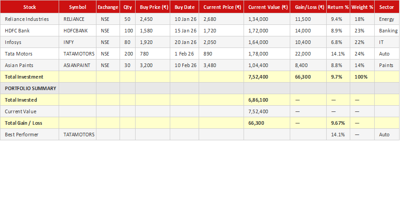Image resolution: width=400 pixels, height=222 pixels.
Task: Click buy price 780 for Tata Motors
Action: click(153, 54)
